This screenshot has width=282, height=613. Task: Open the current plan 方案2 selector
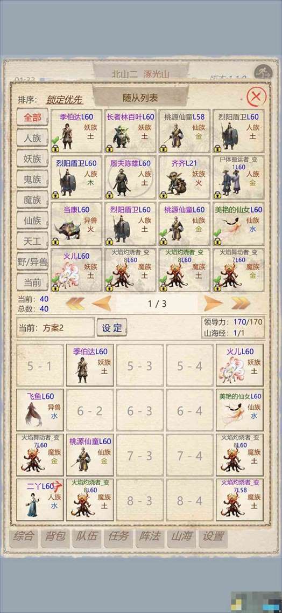[55, 328]
